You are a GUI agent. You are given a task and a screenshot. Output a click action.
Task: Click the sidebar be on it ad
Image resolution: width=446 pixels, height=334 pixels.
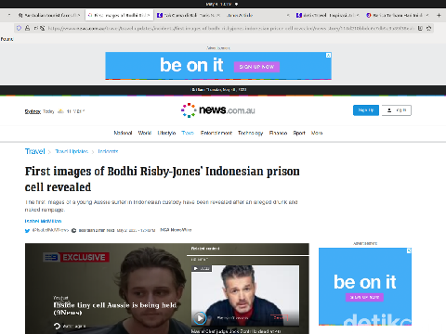pos(365,287)
